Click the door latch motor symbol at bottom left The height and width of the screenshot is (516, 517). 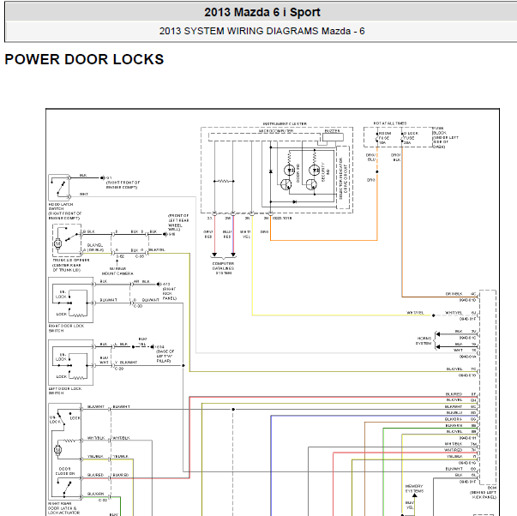[57, 450]
